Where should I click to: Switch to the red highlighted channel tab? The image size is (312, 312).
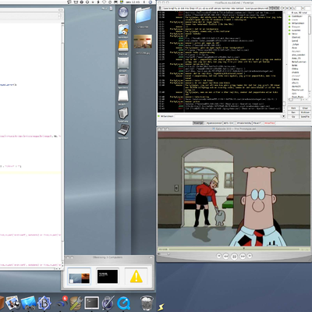coord(270,123)
